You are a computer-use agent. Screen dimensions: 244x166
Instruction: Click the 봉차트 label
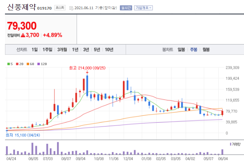pos(168,49)
